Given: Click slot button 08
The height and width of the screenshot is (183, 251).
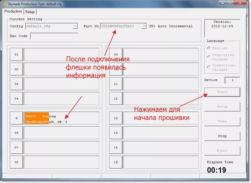Looking at the screenshot, I should pyautogui.click(x=16, y=162).
